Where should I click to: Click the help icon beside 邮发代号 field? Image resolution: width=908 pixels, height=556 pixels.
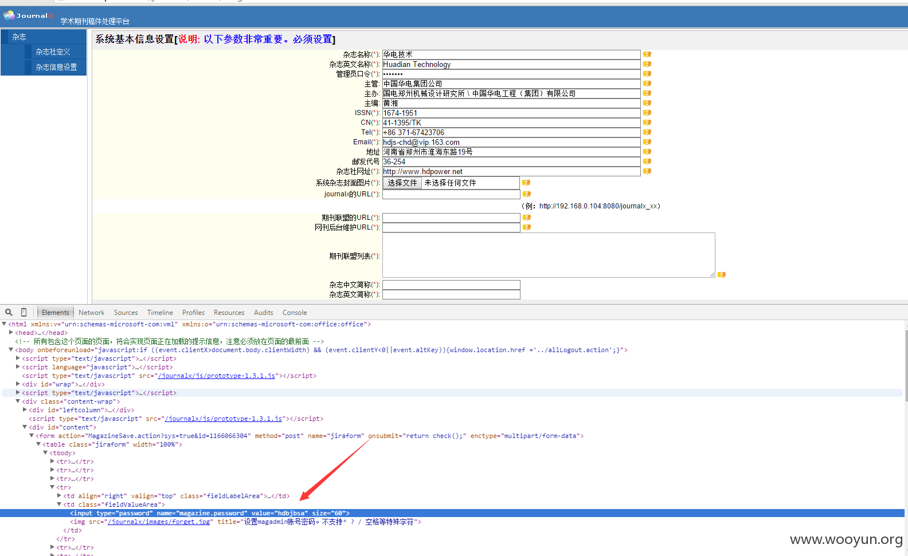(x=647, y=161)
